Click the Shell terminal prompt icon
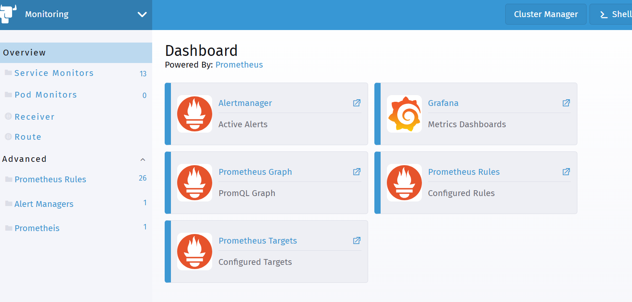This screenshot has width=632, height=302. [604, 15]
